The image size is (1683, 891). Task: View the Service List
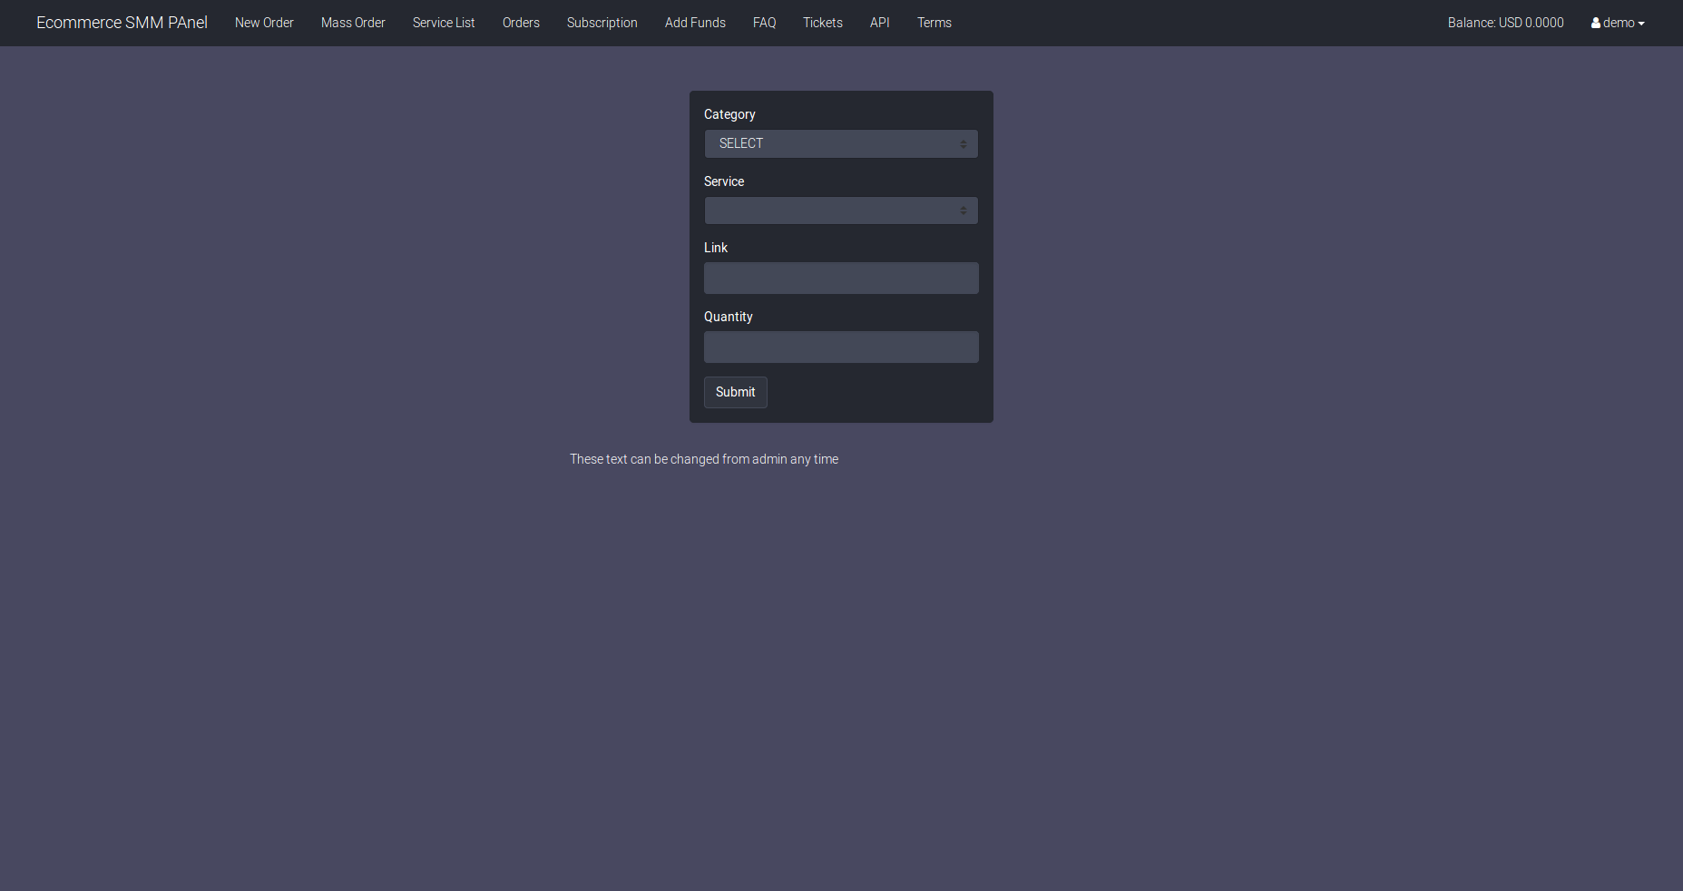point(444,23)
